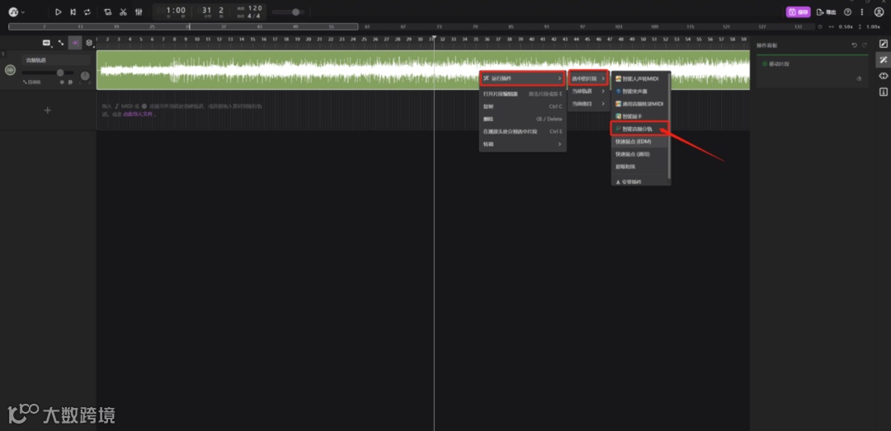Run the smart voice changer plugin
The image size is (891, 431).
point(639,91)
